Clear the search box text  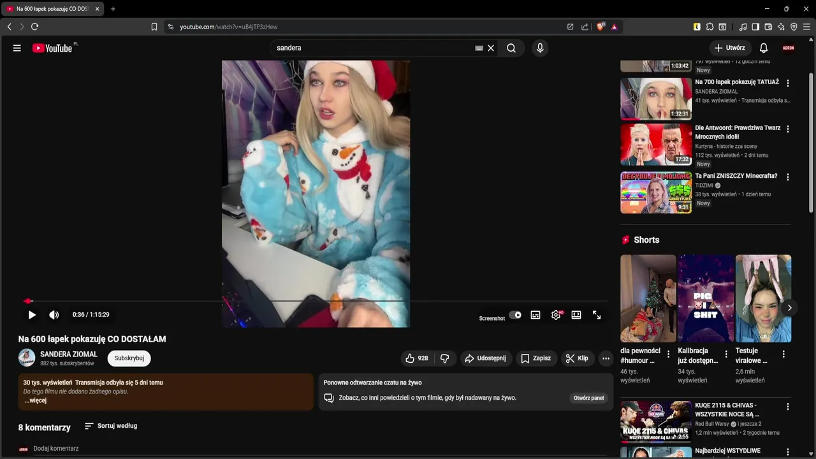[491, 48]
